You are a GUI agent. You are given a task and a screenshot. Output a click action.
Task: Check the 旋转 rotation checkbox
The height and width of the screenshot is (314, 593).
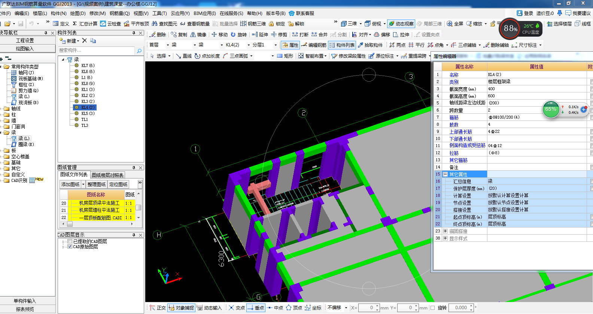[433, 308]
